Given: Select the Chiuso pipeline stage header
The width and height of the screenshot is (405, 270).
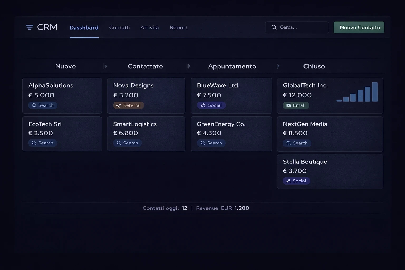Looking at the screenshot, I should 314,66.
